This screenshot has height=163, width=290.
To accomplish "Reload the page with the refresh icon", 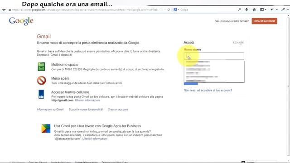I will (169, 10).
